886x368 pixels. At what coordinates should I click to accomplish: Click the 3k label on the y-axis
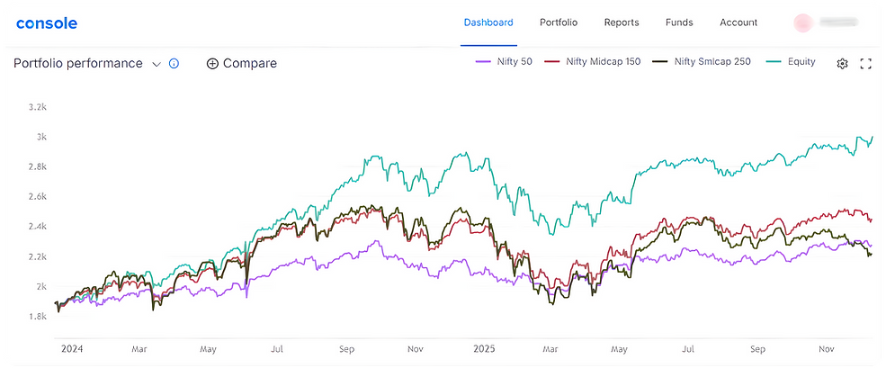click(x=41, y=137)
